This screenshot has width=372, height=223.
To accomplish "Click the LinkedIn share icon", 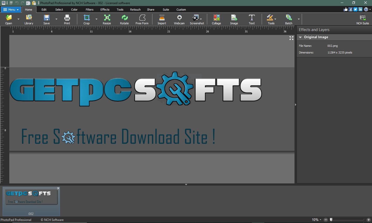I will [x=360, y=9].
